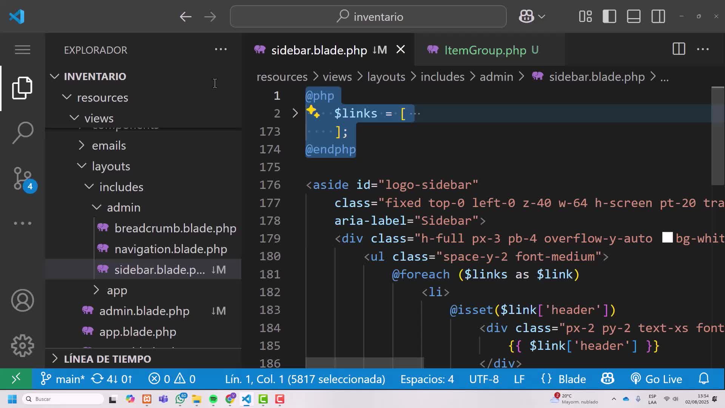
Task: Change UTF-8 file encoding
Action: [484, 379]
